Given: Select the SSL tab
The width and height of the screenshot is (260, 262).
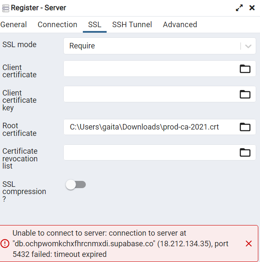Looking at the screenshot, I should pyautogui.click(x=95, y=25).
